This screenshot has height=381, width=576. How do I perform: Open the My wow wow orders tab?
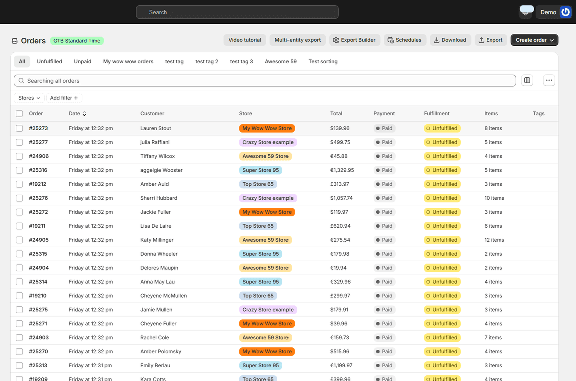tap(128, 61)
